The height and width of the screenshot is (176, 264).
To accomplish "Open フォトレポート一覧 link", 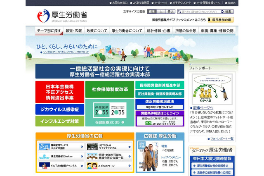I will [x=222, y=139].
